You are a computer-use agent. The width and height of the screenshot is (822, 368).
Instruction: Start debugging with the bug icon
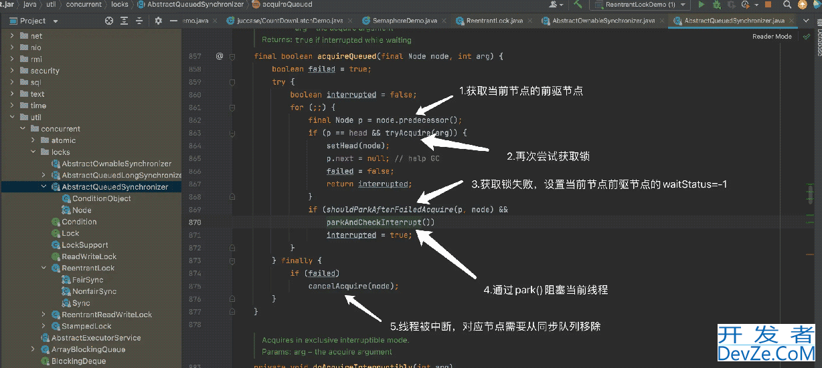point(717,5)
